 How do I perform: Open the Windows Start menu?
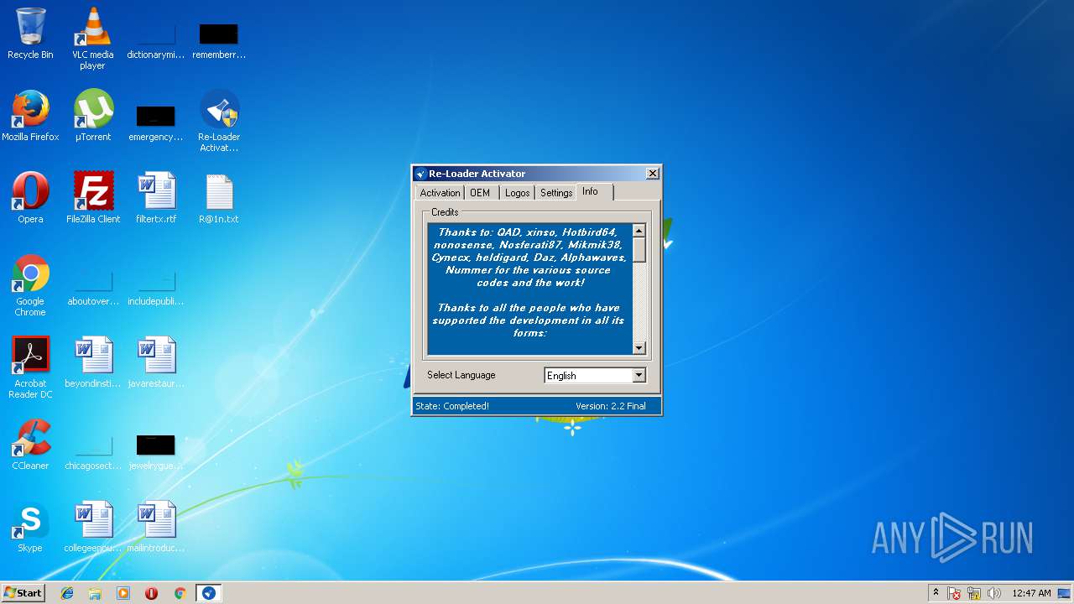tap(23, 593)
